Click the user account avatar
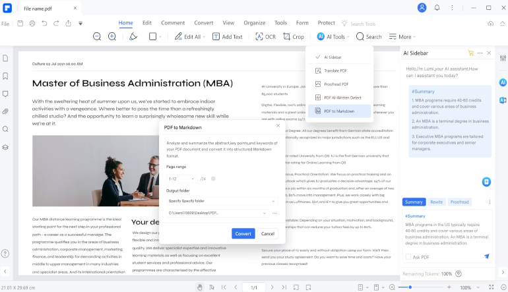508x292 pixels. 422,8
